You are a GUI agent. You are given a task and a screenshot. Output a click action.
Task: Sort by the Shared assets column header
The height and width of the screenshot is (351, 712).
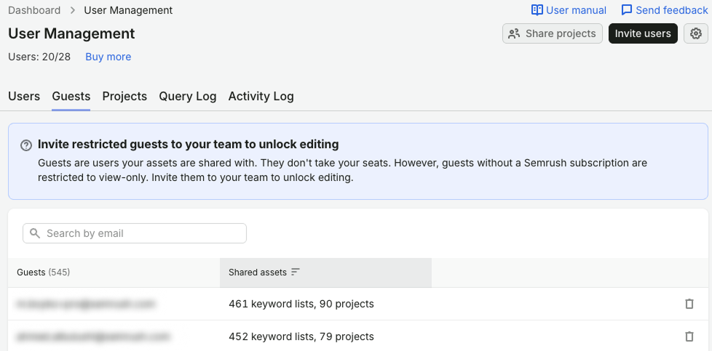325,273
